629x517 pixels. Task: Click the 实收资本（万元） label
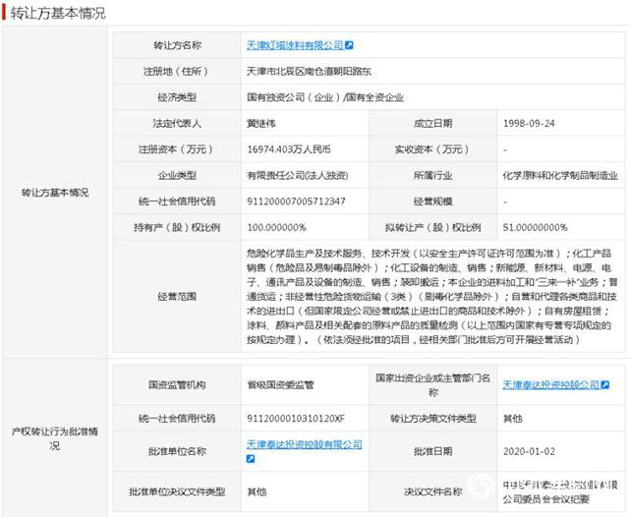(433, 149)
